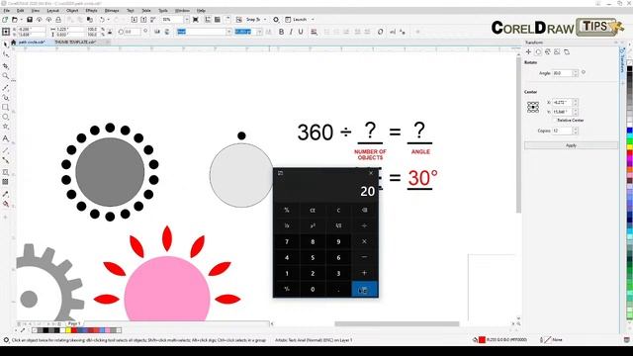Click the full-screen preview icon

coord(196,20)
